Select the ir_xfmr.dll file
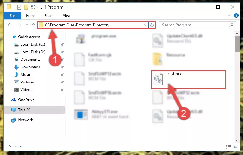Viewport: 243px width, 155px height. (189, 80)
